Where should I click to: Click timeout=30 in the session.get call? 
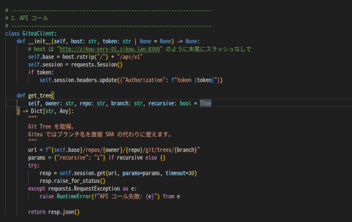tap(181, 173)
